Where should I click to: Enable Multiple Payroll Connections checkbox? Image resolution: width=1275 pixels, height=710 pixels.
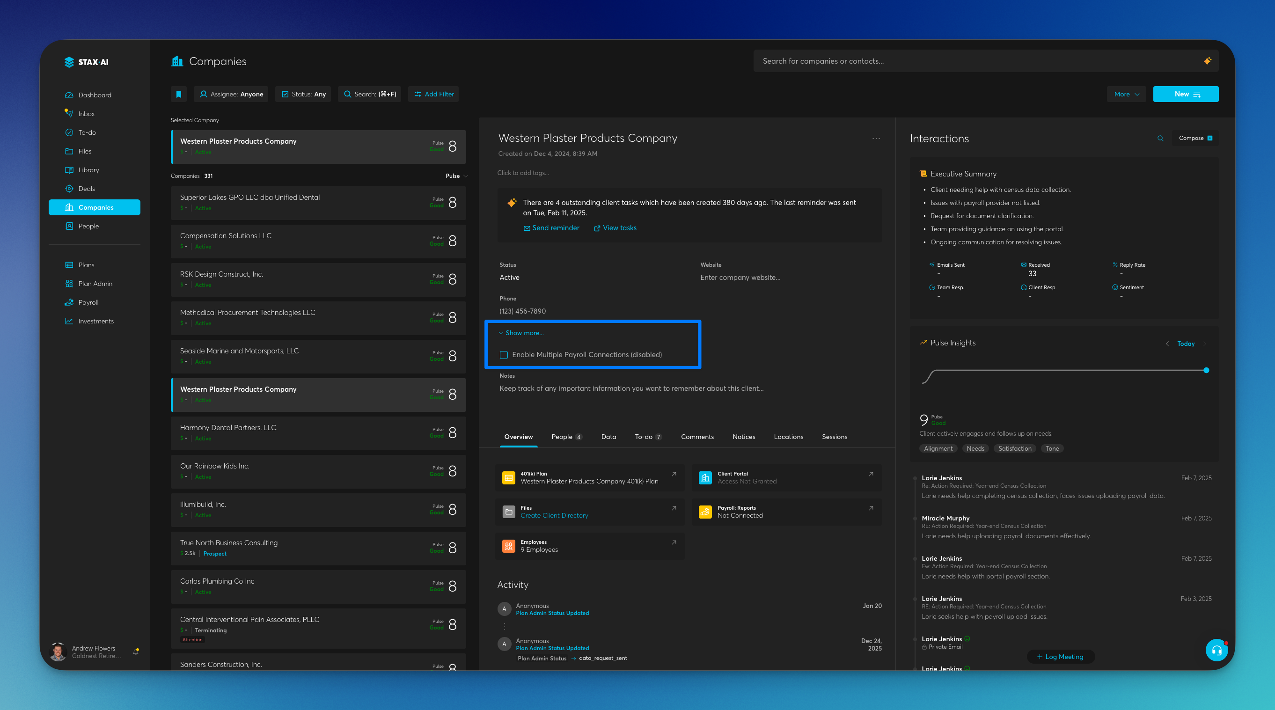(x=504, y=355)
